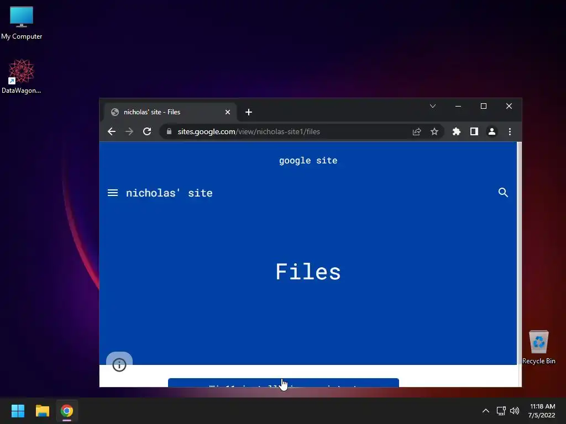566x424 pixels.
Task: Select the nicholas' site - Files tab
Action: [170, 112]
